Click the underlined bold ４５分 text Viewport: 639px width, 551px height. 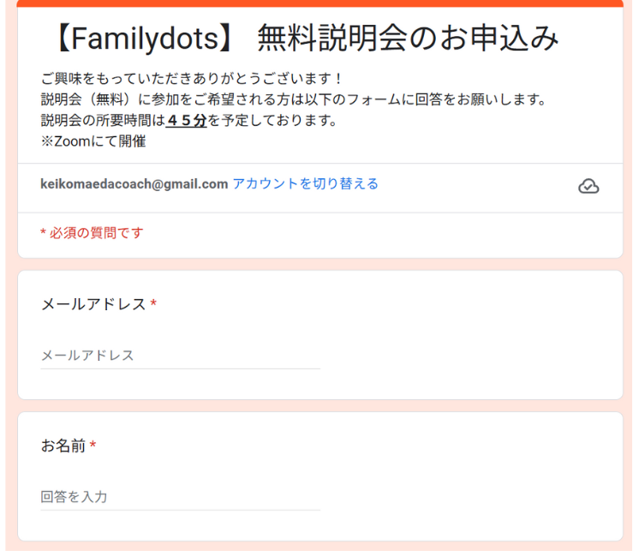coord(187,121)
